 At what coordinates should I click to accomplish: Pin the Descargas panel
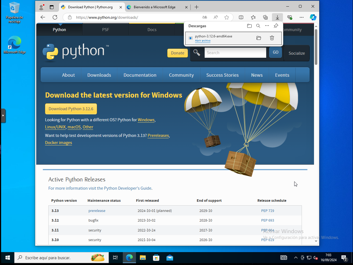pyautogui.click(x=276, y=26)
